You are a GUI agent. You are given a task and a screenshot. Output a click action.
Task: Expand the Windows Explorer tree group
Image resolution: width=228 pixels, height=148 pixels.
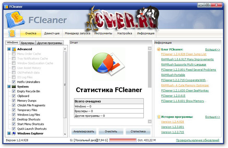[9, 133]
